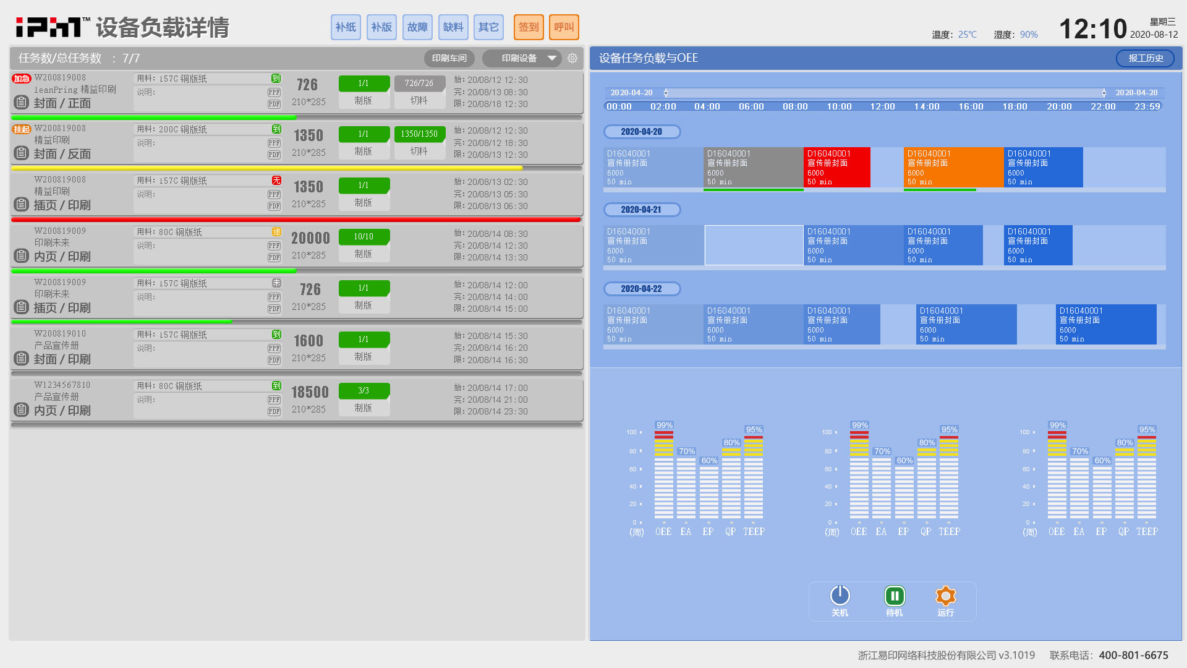Screen dimensions: 1187x668
Task: Toggle the 呼叫 call button
Action: pyautogui.click(x=564, y=27)
